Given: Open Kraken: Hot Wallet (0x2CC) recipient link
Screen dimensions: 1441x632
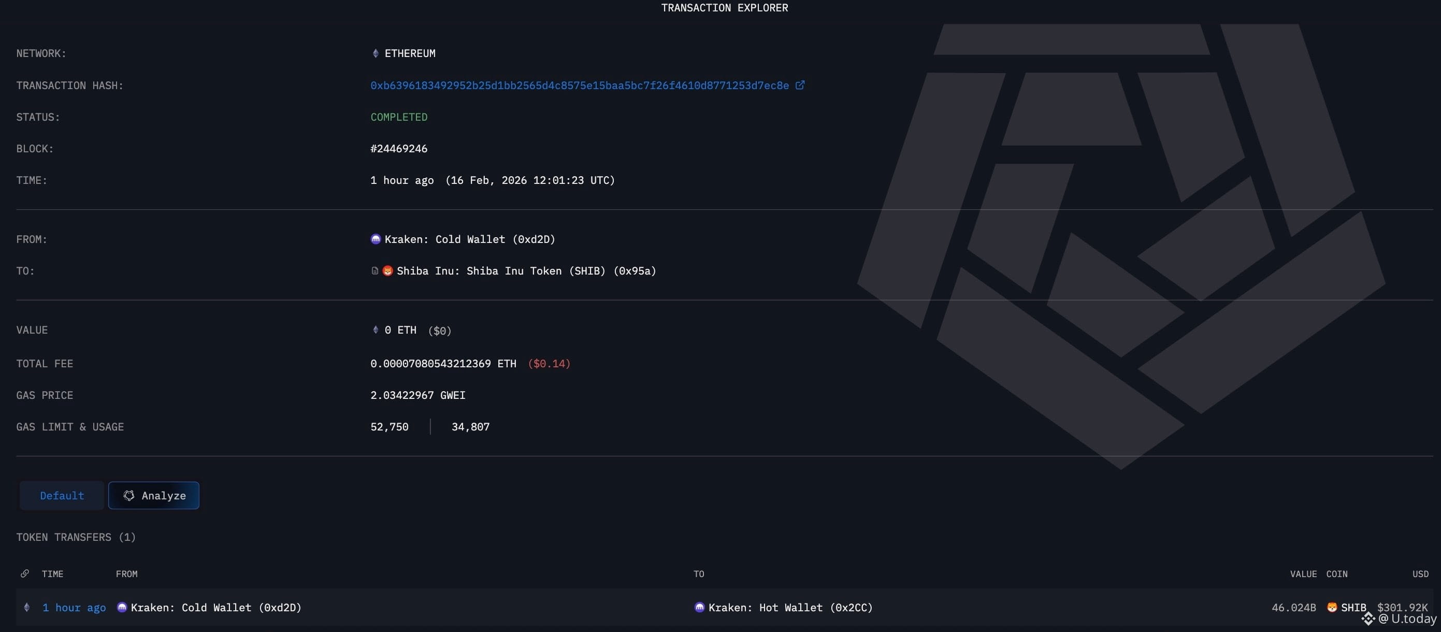Looking at the screenshot, I should [790, 607].
